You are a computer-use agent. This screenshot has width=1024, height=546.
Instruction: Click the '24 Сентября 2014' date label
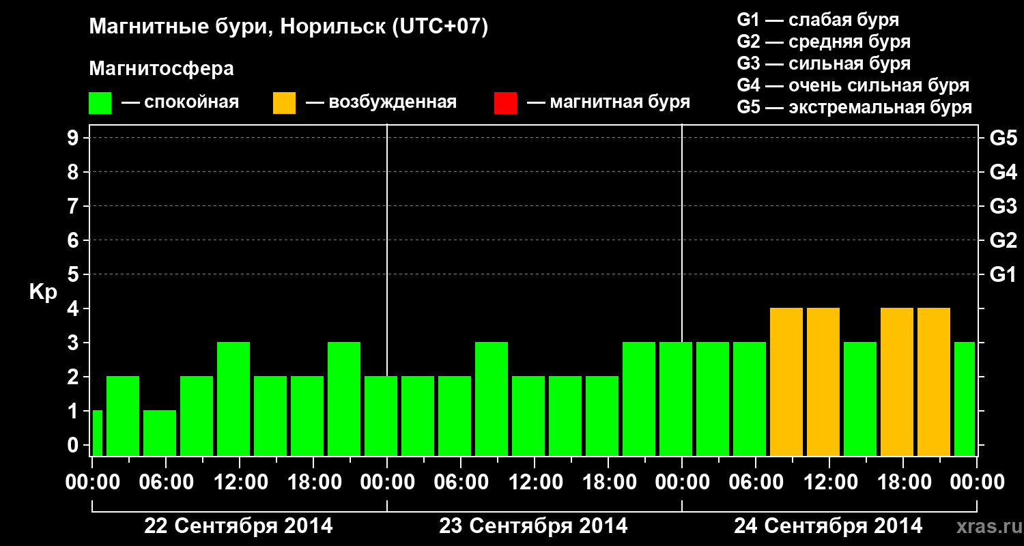[828, 526]
